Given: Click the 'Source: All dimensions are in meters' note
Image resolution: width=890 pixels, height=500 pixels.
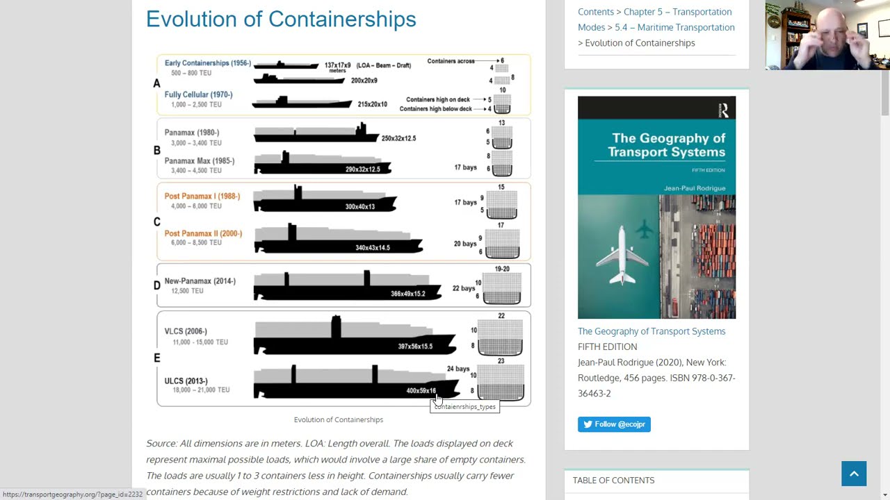Looking at the screenshot, I should click(x=336, y=467).
